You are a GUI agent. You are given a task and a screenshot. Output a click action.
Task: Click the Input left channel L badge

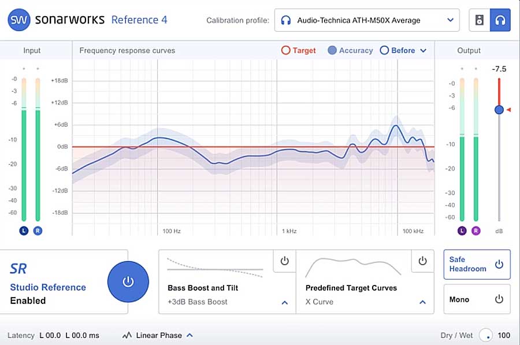tap(24, 231)
